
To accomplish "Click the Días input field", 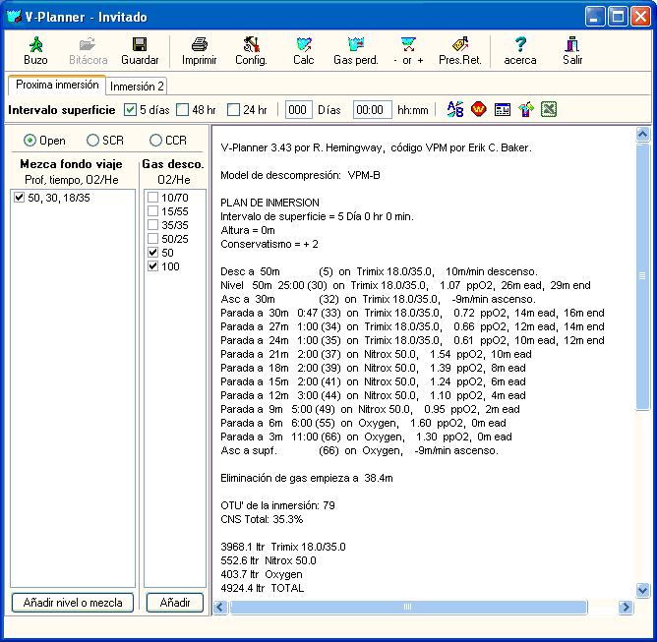I will 298,110.
